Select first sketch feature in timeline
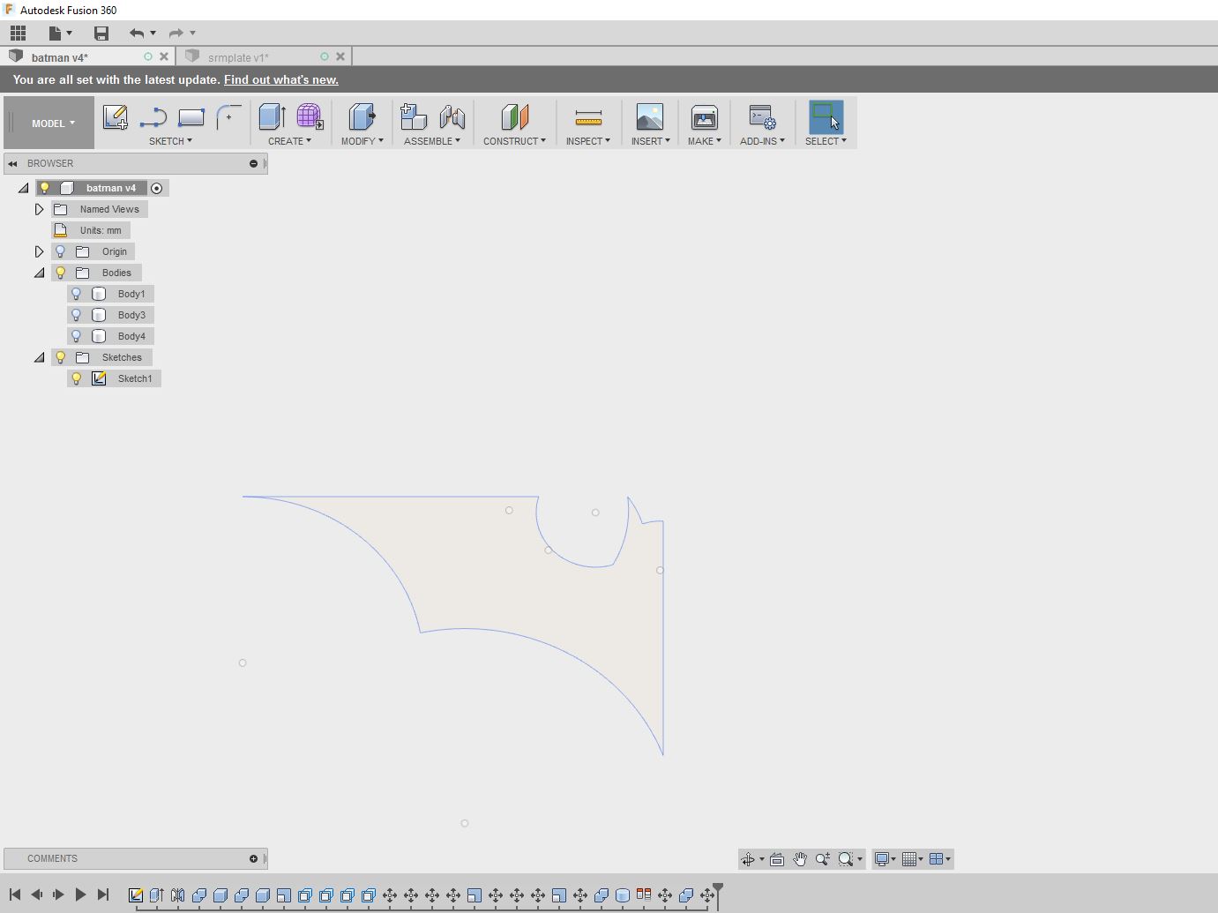 point(136,895)
